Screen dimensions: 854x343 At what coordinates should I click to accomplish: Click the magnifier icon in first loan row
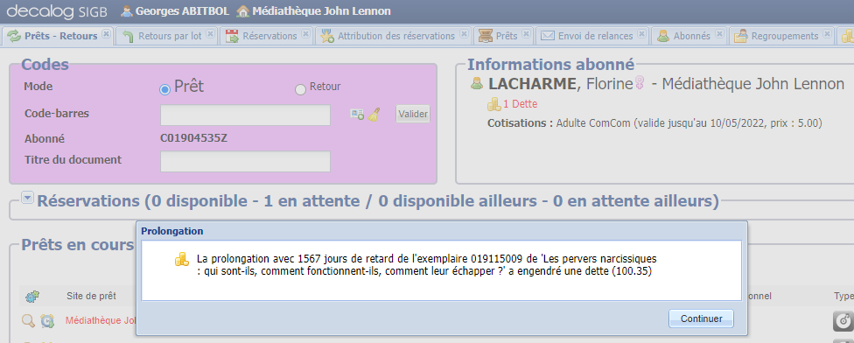(28, 320)
